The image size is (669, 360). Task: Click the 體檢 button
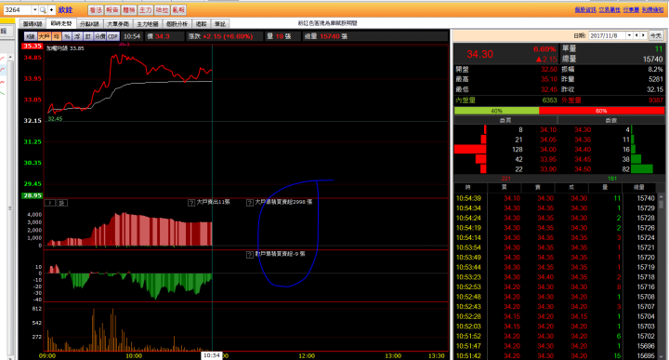click(129, 10)
